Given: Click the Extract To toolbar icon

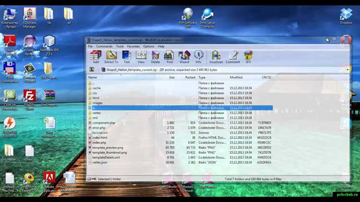Looking at the screenshot, I should [111, 57].
